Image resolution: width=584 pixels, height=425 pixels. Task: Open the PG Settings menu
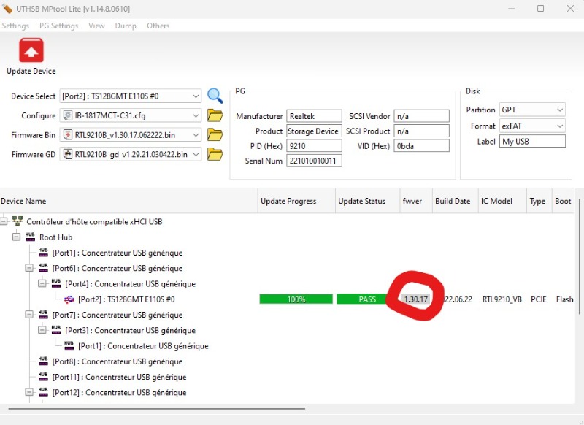(x=58, y=26)
